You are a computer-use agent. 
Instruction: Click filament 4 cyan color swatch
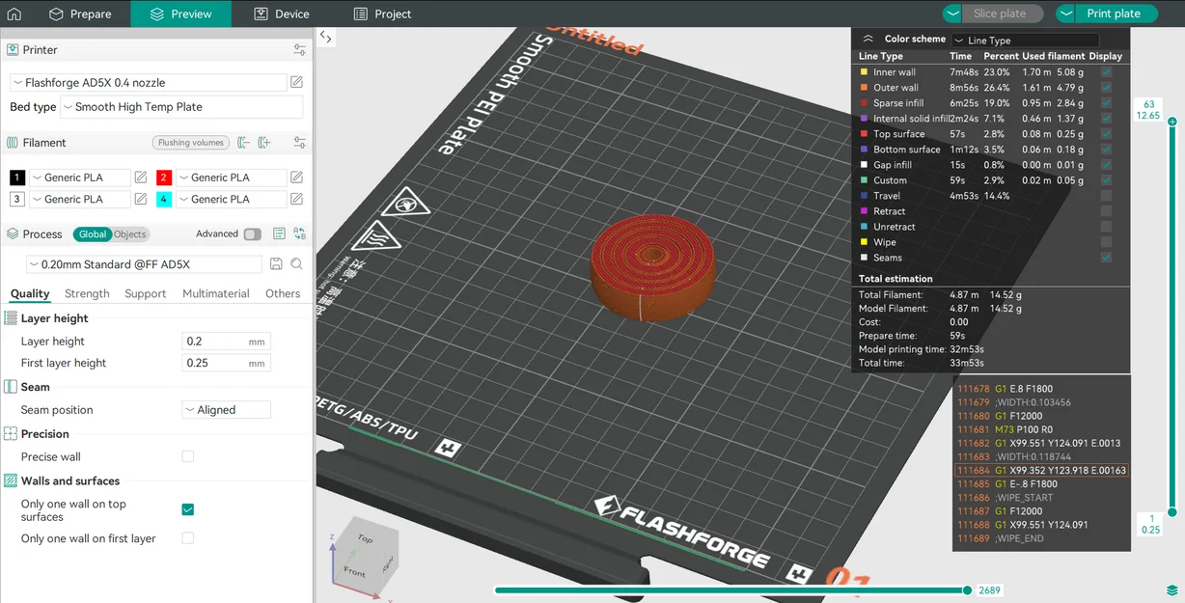[x=164, y=199]
